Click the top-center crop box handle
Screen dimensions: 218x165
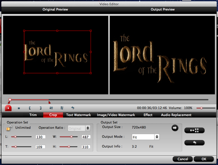(x=57, y=31)
